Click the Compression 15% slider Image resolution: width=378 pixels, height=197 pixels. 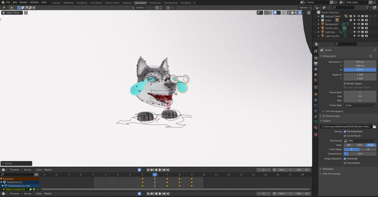(x=360, y=154)
